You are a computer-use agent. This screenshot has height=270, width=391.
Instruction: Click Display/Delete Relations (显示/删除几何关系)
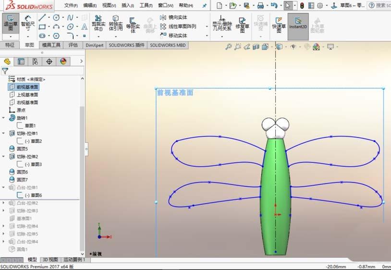pyautogui.click(x=222, y=23)
